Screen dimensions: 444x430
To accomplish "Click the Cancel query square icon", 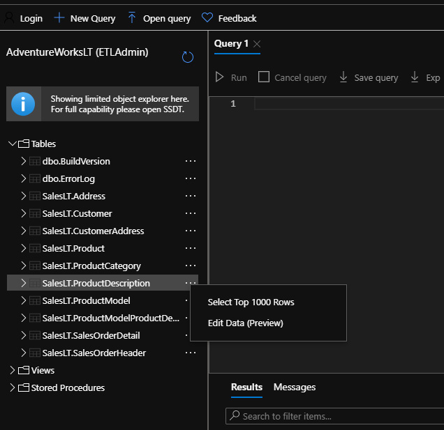I will (x=263, y=77).
